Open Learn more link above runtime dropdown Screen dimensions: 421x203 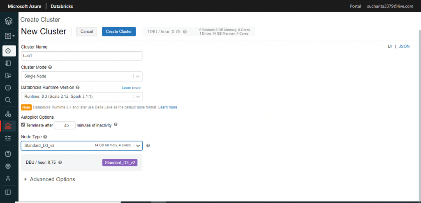(x=131, y=88)
